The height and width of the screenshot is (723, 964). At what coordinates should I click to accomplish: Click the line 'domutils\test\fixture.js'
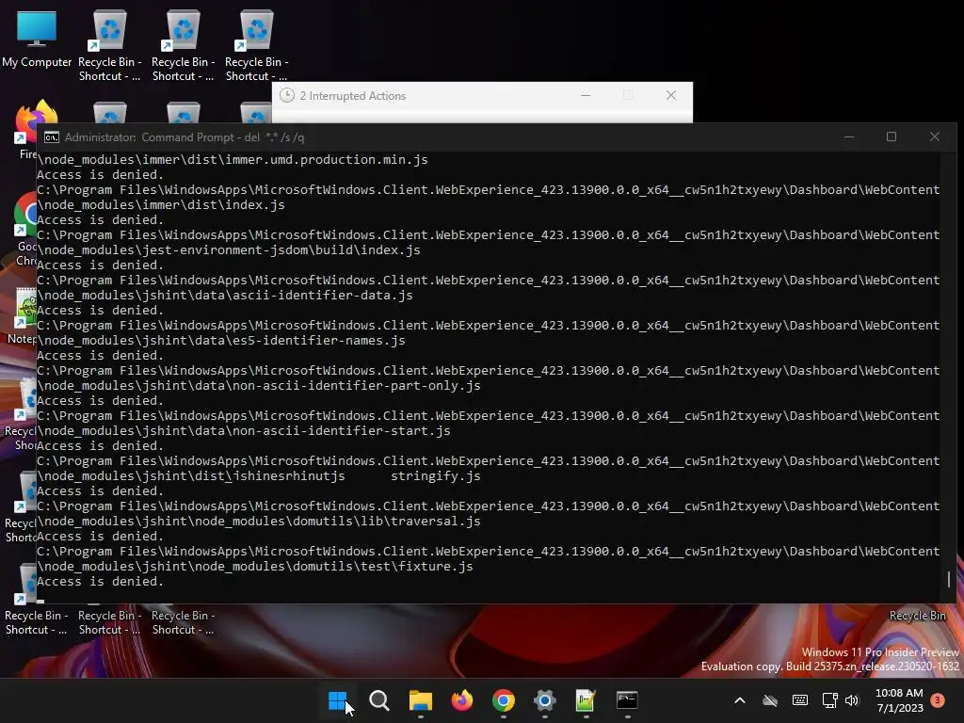pyautogui.click(x=255, y=566)
